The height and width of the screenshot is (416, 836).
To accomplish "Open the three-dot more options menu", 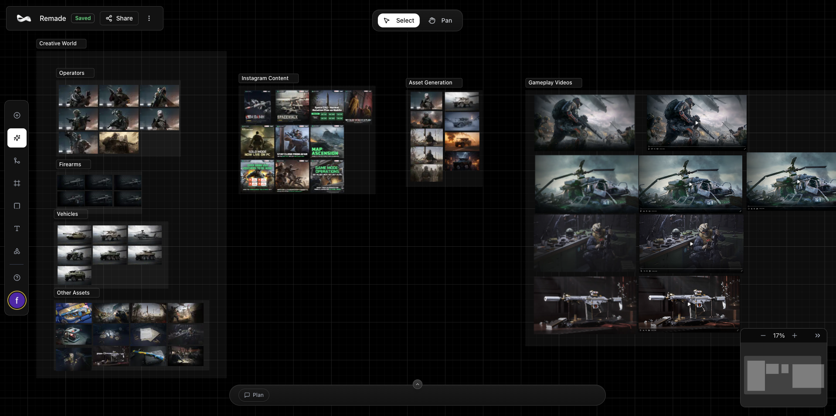I will [149, 18].
